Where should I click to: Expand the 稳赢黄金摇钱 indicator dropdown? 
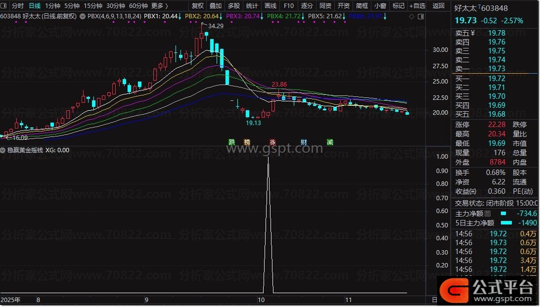[3, 150]
